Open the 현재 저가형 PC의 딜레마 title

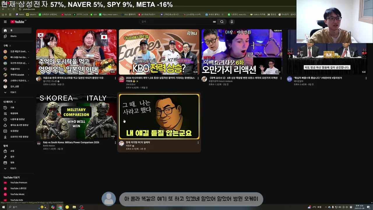[x=138, y=142]
